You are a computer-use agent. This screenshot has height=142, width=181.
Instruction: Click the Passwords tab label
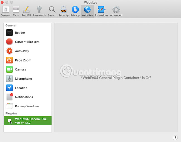[x=39, y=15]
